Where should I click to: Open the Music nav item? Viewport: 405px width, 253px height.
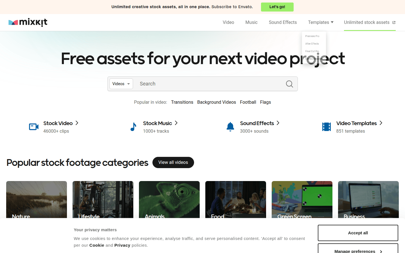pos(251,22)
